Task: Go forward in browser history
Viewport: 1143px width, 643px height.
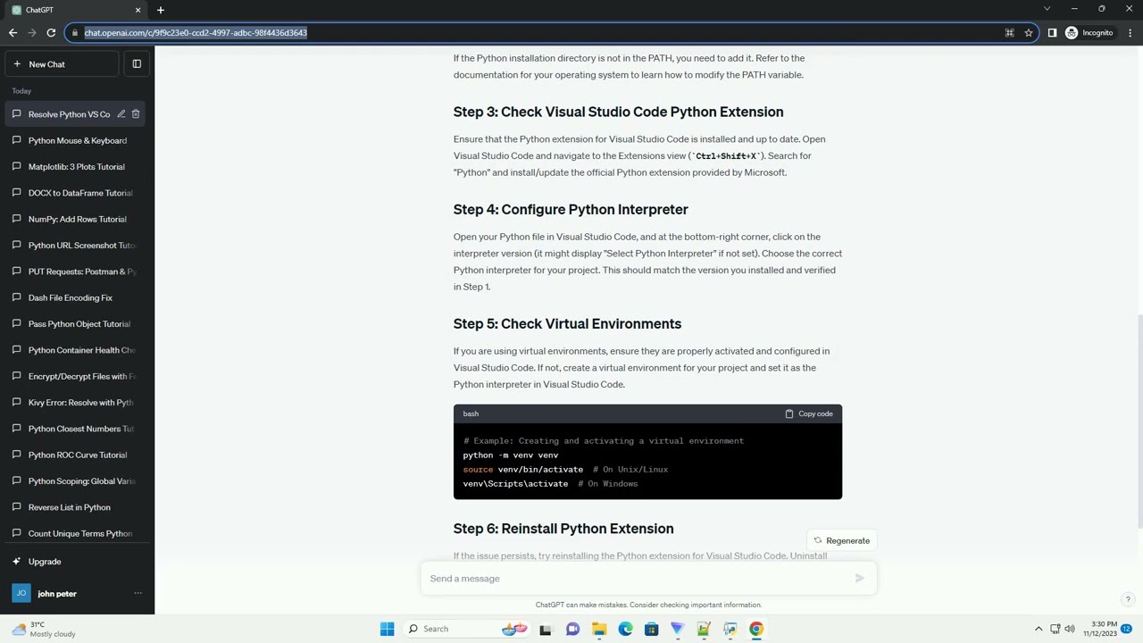Action: pos(32,33)
